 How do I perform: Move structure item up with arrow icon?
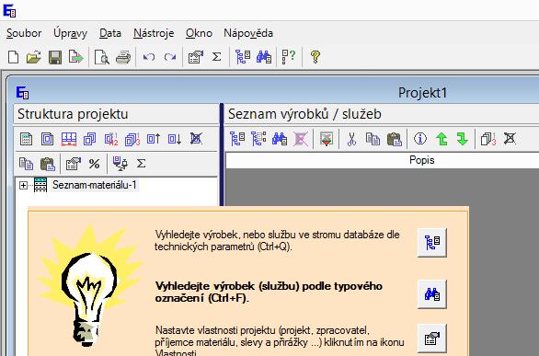tap(154, 139)
